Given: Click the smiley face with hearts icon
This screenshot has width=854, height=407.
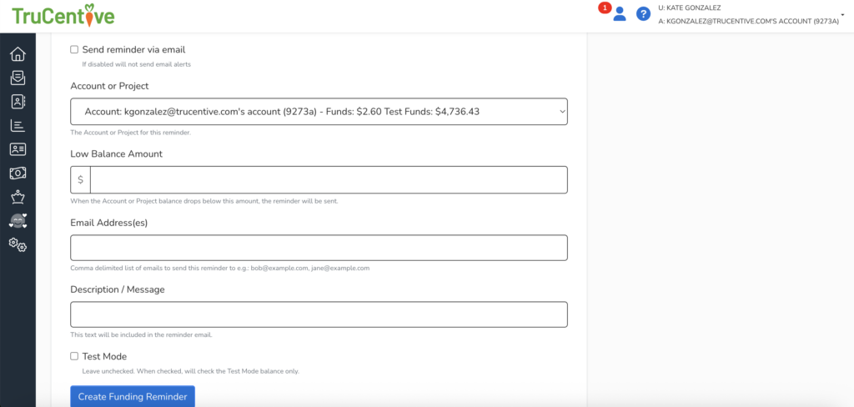Looking at the screenshot, I should (x=18, y=221).
